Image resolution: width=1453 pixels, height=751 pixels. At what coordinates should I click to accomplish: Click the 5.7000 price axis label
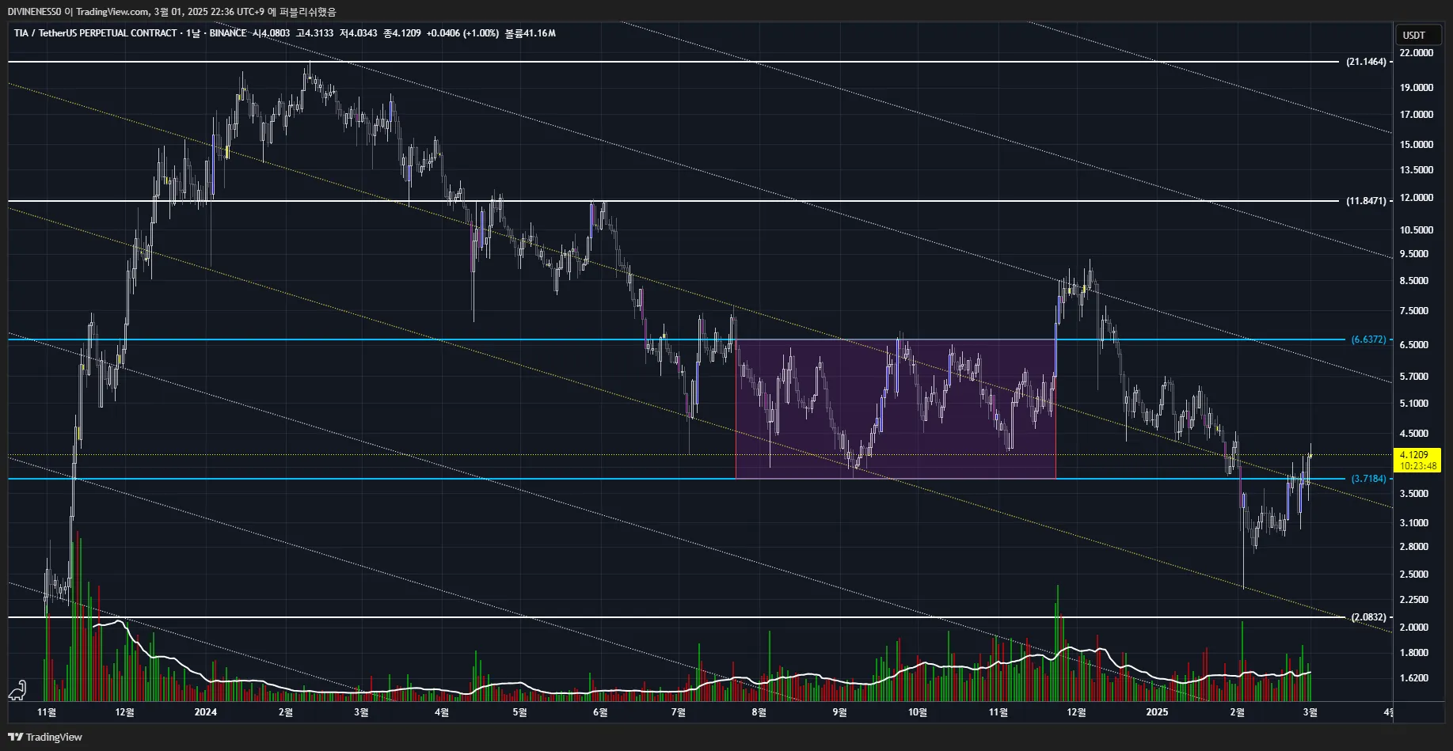click(x=1414, y=377)
